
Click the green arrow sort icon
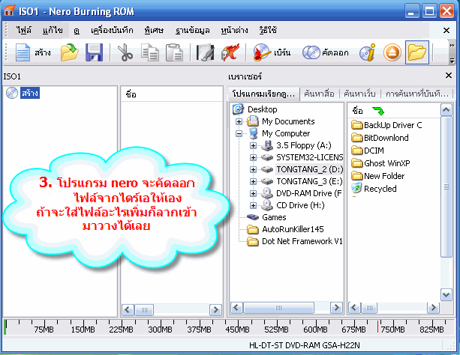tap(378, 111)
